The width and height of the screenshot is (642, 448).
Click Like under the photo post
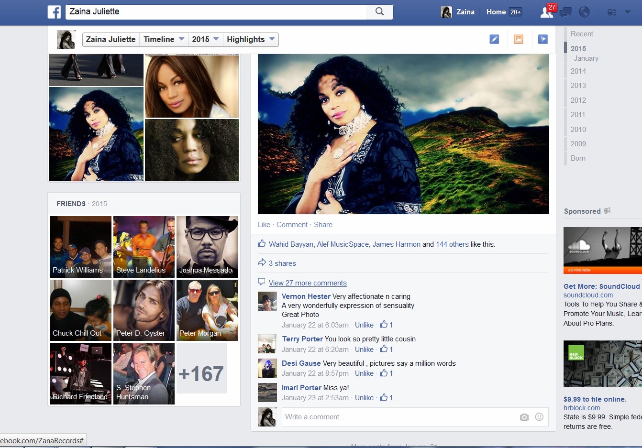[264, 225]
